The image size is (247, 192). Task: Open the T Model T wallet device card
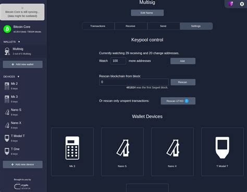[223, 152]
